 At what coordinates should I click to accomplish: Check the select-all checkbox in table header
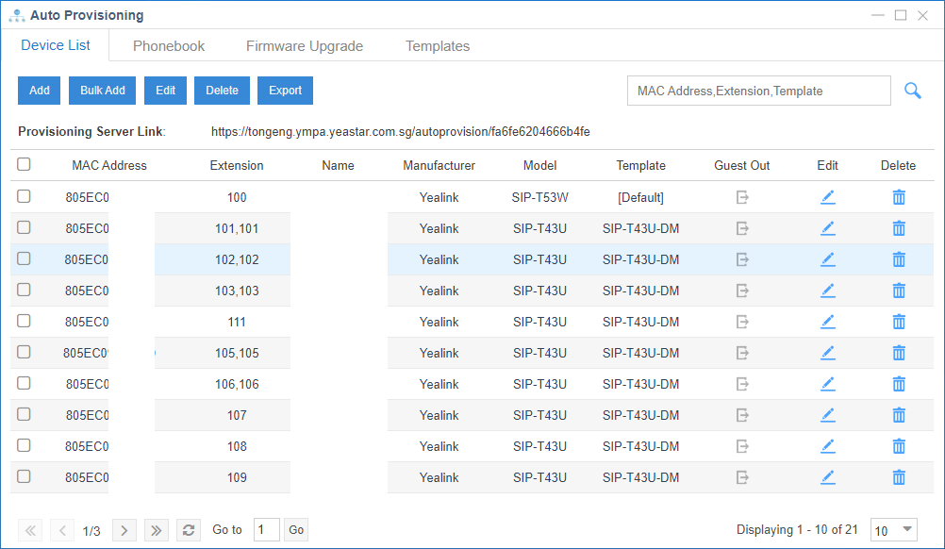[x=23, y=165]
